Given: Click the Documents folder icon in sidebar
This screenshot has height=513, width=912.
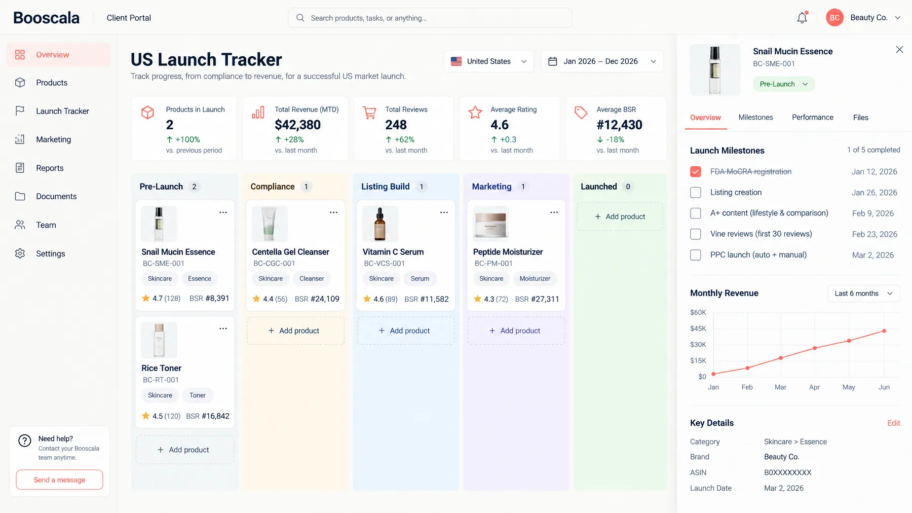Looking at the screenshot, I should tap(20, 196).
